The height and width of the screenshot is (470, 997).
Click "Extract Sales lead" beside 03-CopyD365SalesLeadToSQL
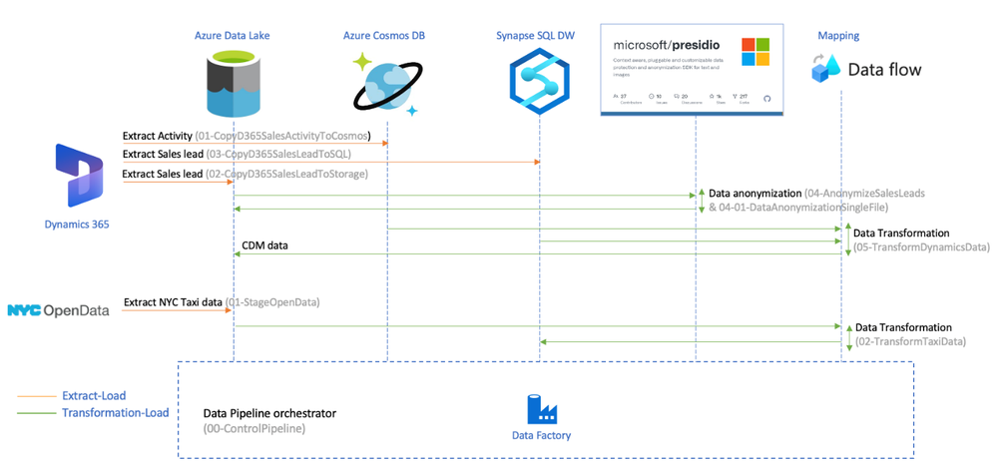pos(163,155)
